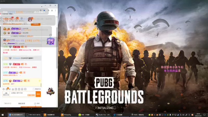Click the orange button under the streamer avatar
208x117 pixels.
point(36,24)
